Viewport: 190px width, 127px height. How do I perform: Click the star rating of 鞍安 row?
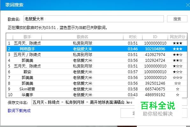[x=178, y=72]
